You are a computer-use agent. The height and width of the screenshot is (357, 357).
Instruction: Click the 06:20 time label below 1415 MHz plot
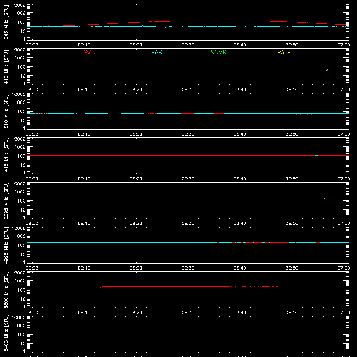pos(136,179)
